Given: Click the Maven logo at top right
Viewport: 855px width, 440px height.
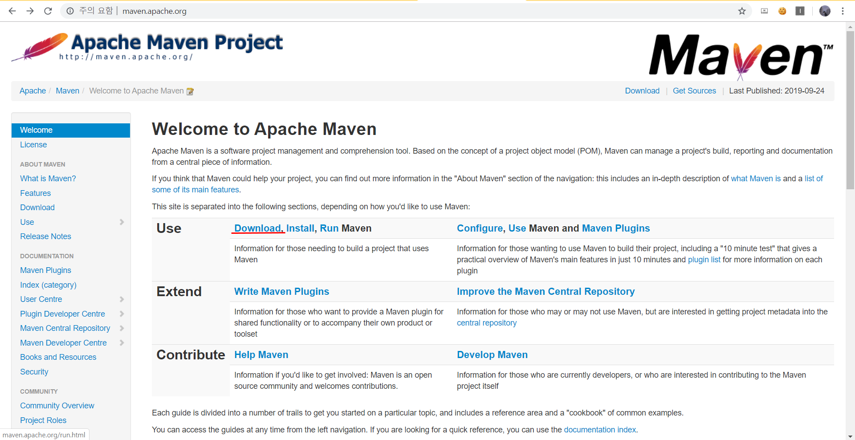Looking at the screenshot, I should pyautogui.click(x=741, y=57).
